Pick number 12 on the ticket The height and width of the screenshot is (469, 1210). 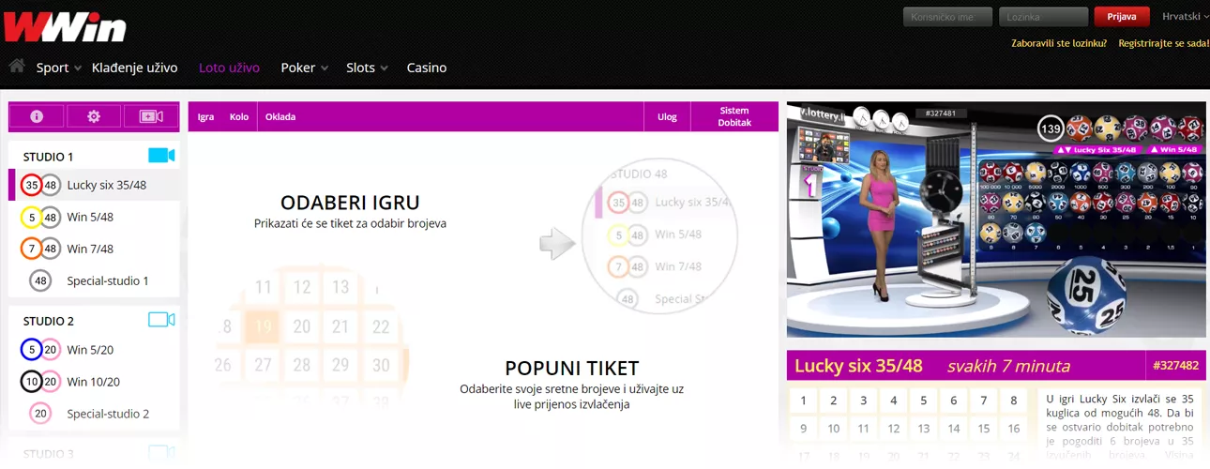pos(893,429)
